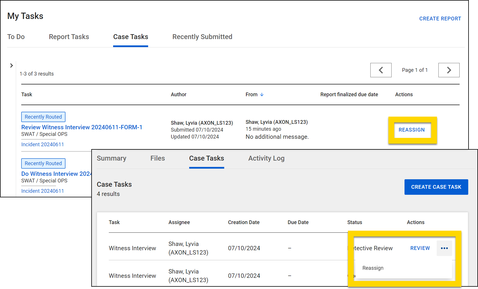
Task: Open the actions ellipsis menu
Action: [x=444, y=248]
